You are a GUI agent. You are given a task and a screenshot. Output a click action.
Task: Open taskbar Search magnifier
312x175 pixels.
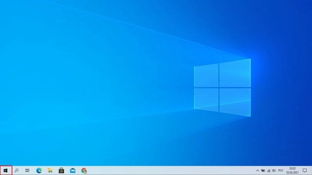click(17, 171)
